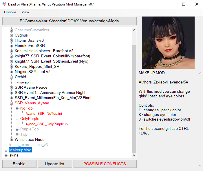Select Ayane_SSR_OnlyPurple.ini file
Viewport: 203px width, 171px height.
pyautogui.click(x=47, y=124)
